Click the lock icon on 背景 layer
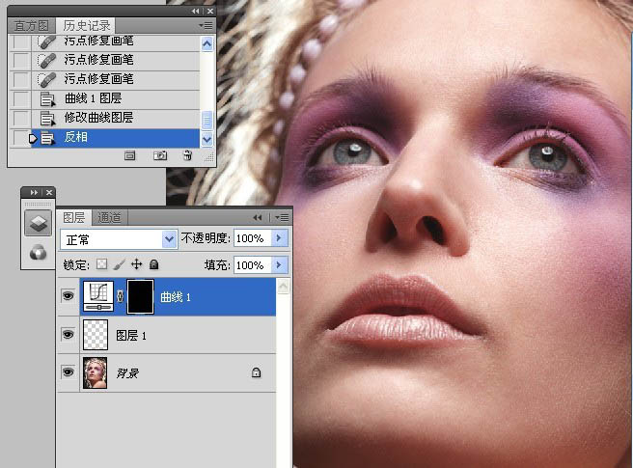This screenshot has height=468, width=633. pos(256,372)
